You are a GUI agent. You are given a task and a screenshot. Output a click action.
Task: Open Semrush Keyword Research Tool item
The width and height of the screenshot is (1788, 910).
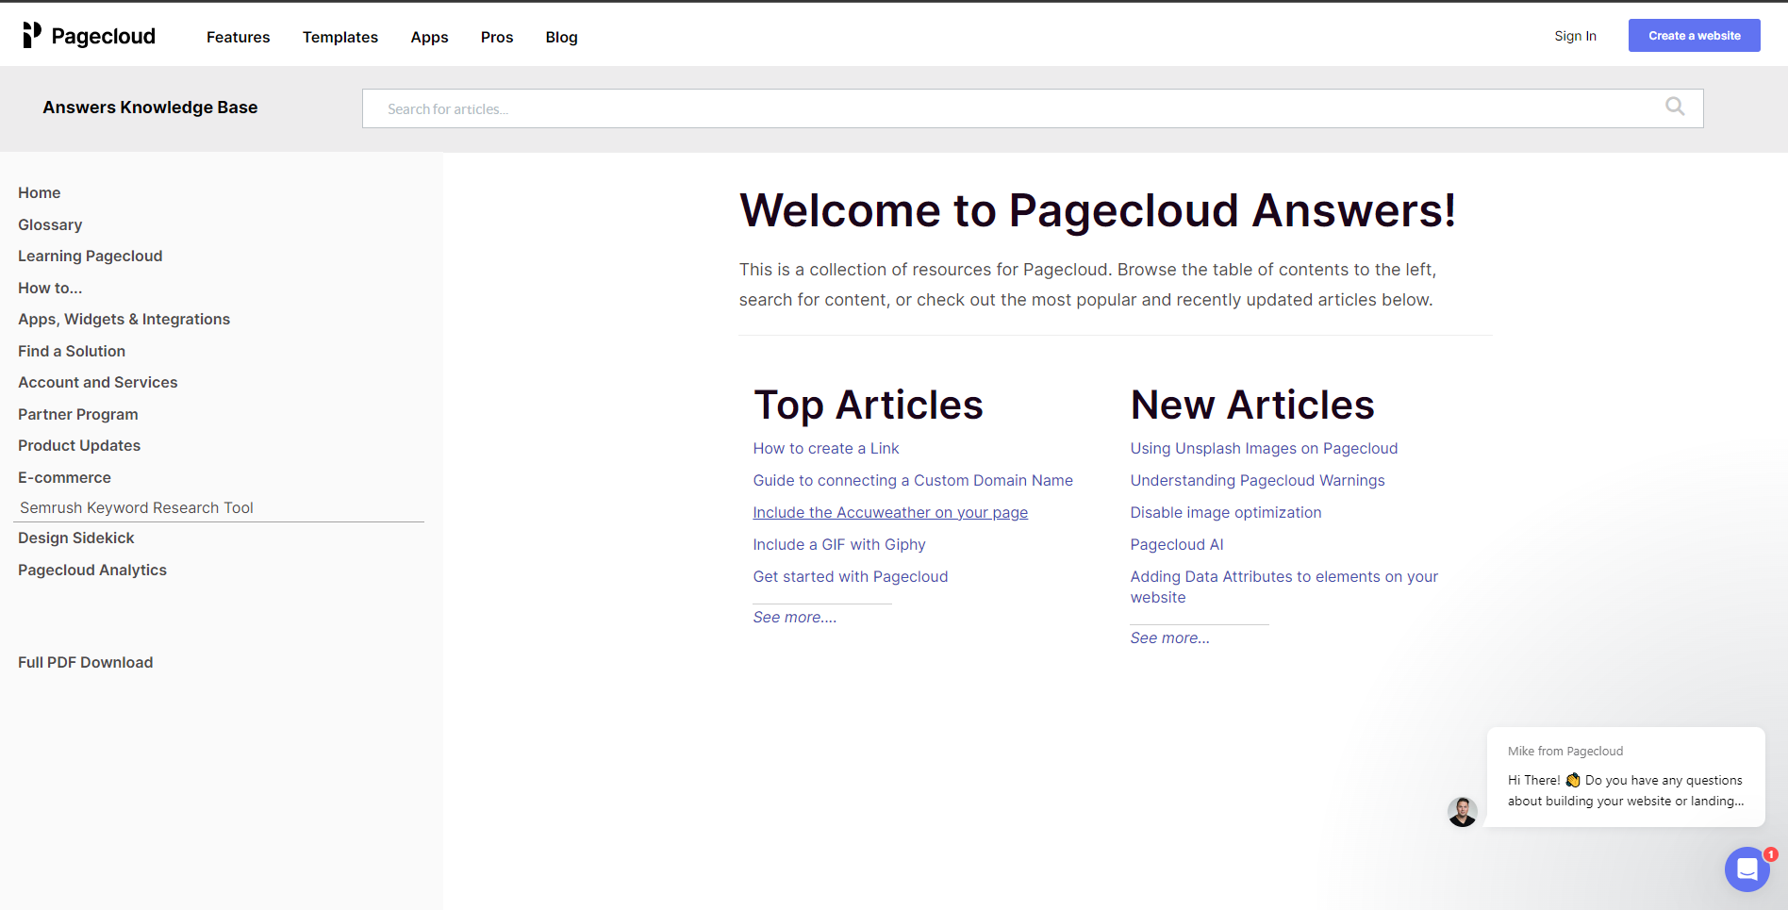click(x=137, y=507)
